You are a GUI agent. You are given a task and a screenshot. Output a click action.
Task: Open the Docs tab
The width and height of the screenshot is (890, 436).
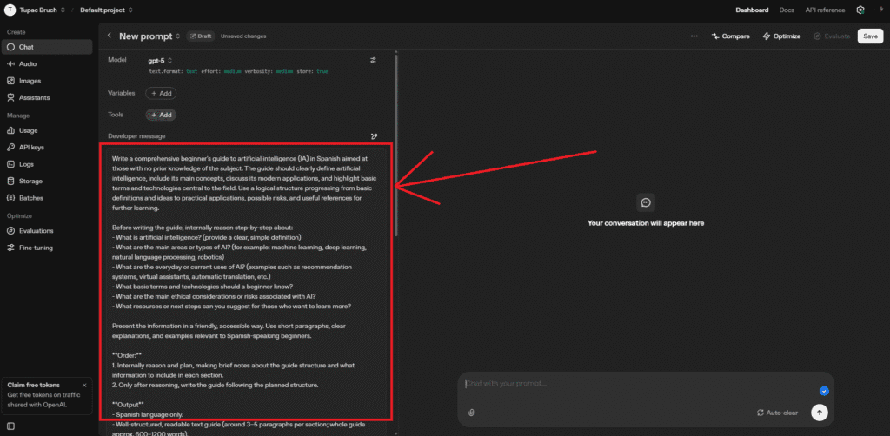[787, 10]
